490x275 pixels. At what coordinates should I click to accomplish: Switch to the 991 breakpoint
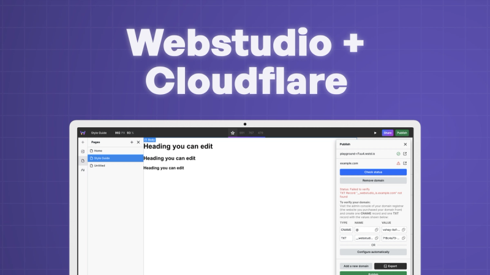(242, 133)
